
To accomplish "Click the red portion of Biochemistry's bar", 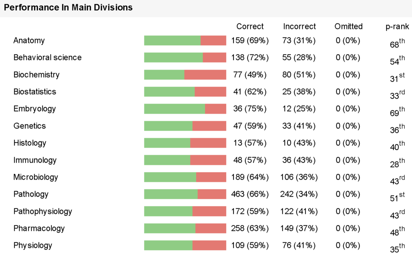I will tap(205, 75).
